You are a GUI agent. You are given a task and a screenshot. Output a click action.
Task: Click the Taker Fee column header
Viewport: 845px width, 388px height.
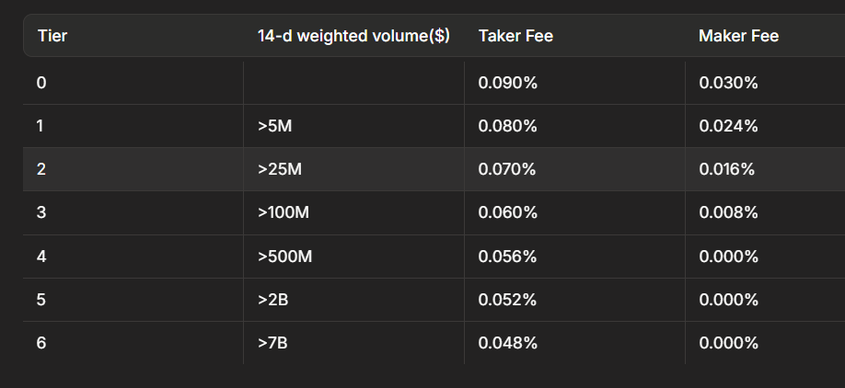(515, 36)
